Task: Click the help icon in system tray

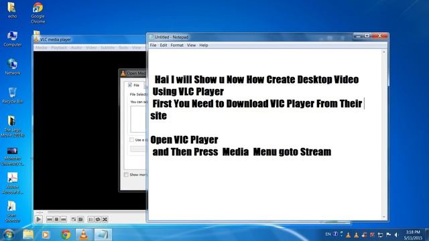Action: point(335,234)
